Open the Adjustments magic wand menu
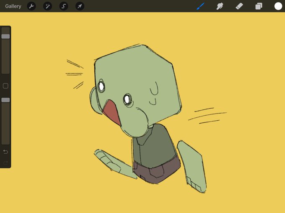 tap(48, 6)
